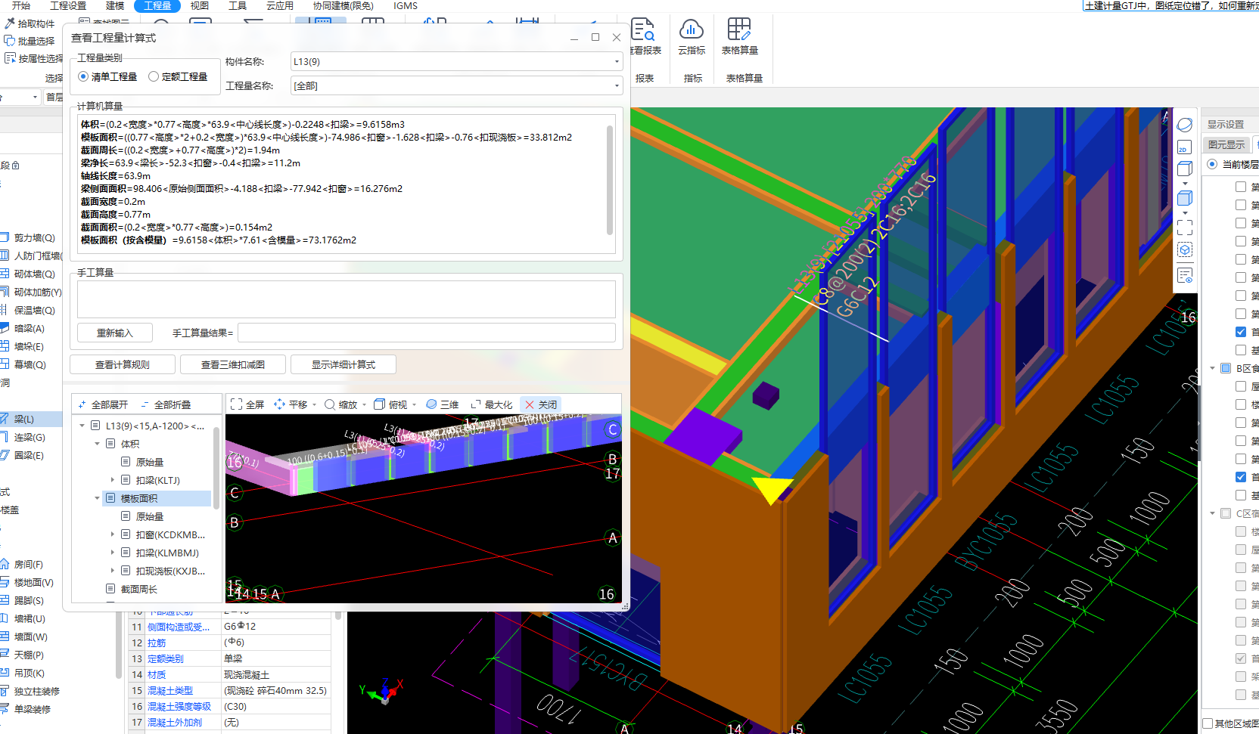Click 全屏 fullscreen in the 3D preview toolbar
This screenshot has width=1259, height=734.
pos(247,404)
